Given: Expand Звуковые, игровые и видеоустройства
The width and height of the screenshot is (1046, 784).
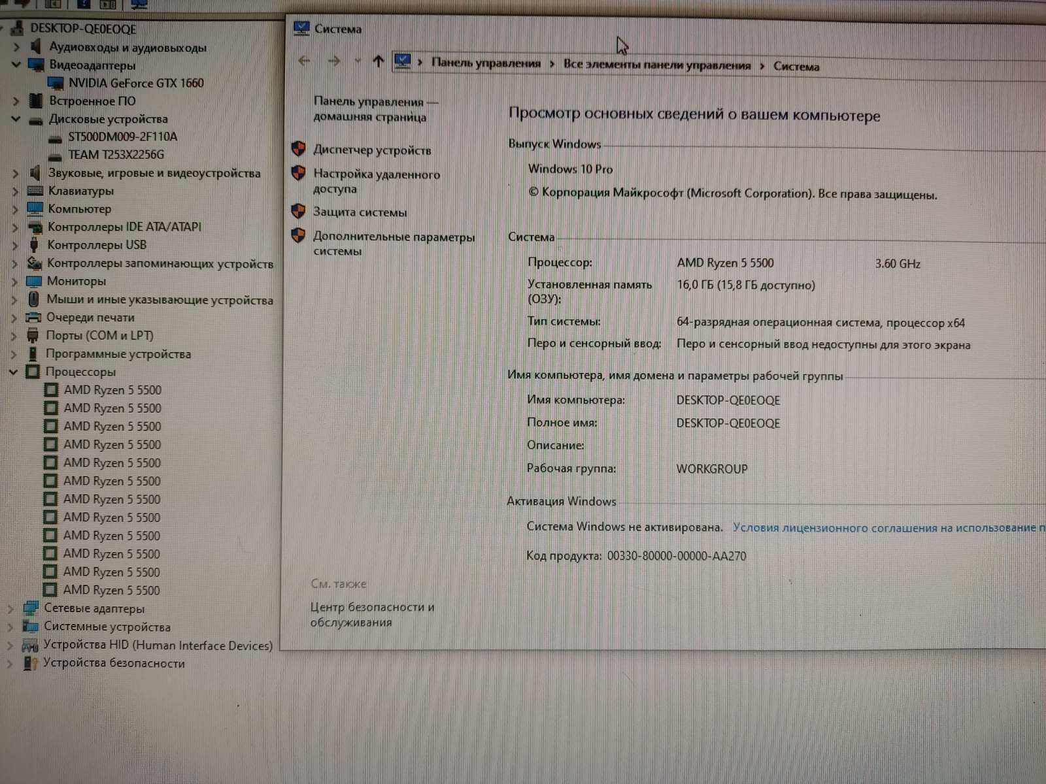Looking at the screenshot, I should [15, 173].
